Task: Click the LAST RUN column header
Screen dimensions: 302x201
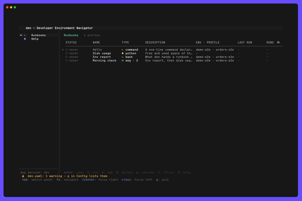Action: click(245, 42)
